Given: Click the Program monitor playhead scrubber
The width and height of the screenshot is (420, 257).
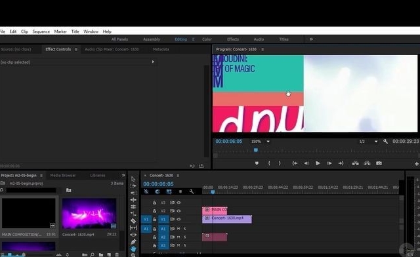Looking at the screenshot, I should pyautogui.click(x=256, y=150).
